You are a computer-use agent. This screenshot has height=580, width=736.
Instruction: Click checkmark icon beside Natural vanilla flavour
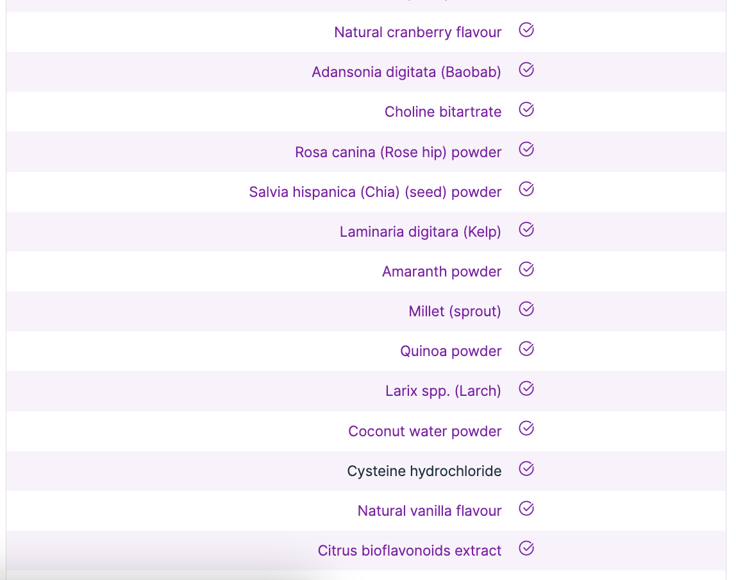coord(526,509)
